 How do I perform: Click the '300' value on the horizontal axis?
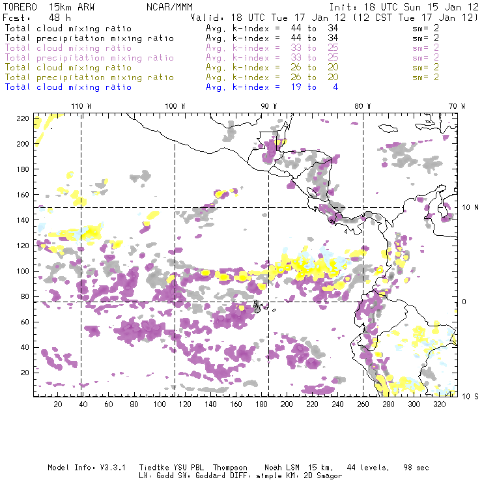click(414, 404)
